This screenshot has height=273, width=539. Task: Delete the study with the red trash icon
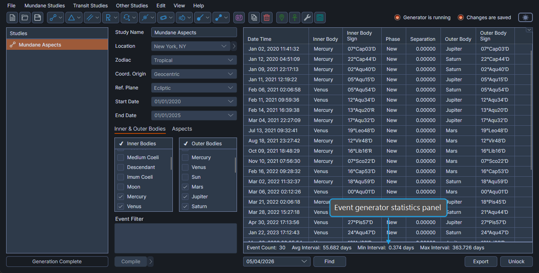coord(267,18)
